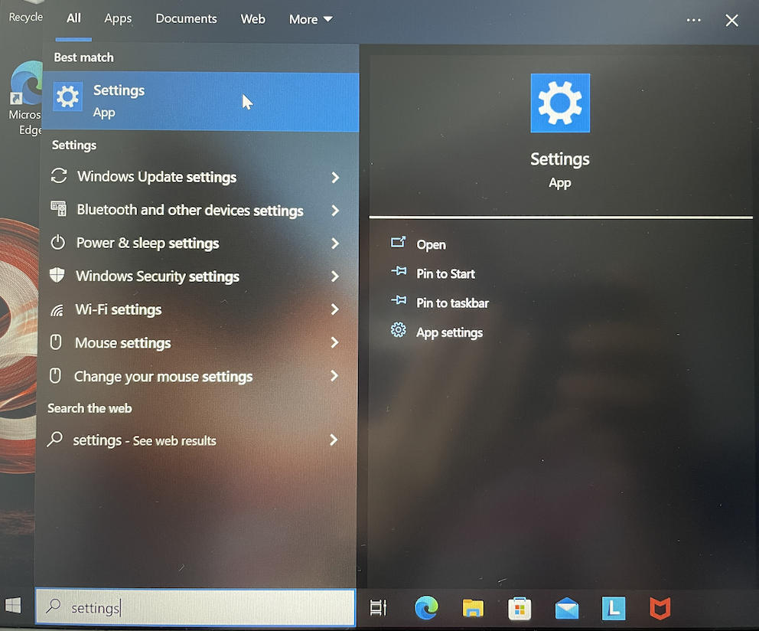
Task: Open Task View on the taskbar
Action: tap(378, 607)
